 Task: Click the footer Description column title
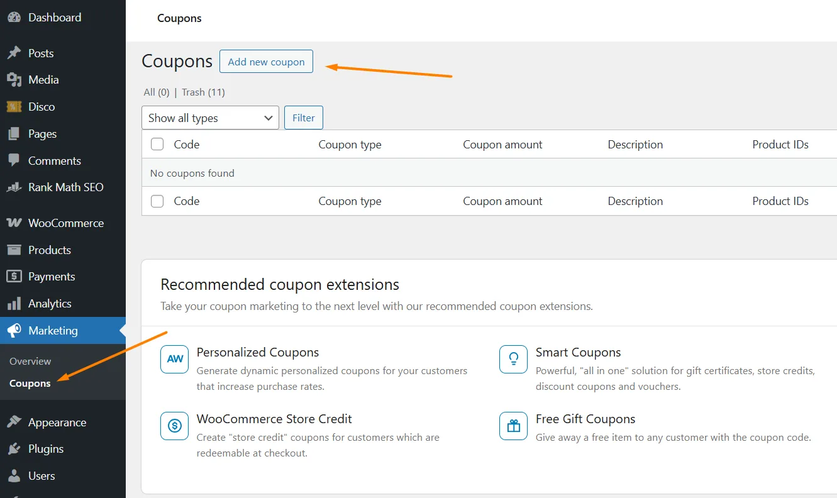pyautogui.click(x=635, y=201)
